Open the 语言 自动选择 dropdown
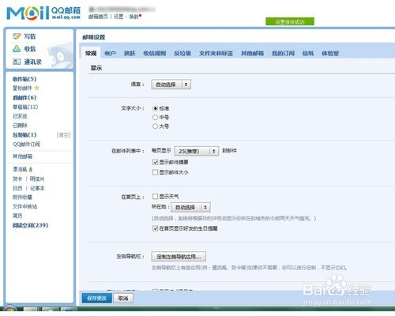Viewport: 395px width, 316px height. pyautogui.click(x=171, y=85)
